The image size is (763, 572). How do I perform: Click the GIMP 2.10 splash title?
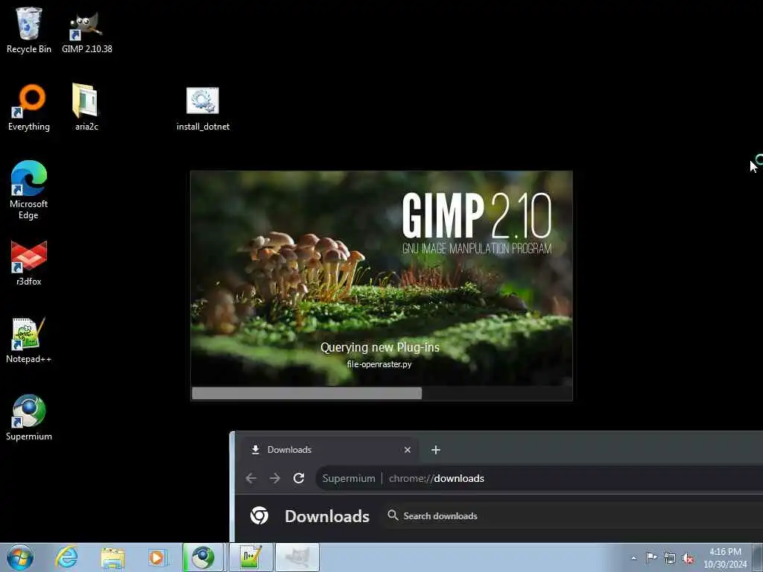477,215
